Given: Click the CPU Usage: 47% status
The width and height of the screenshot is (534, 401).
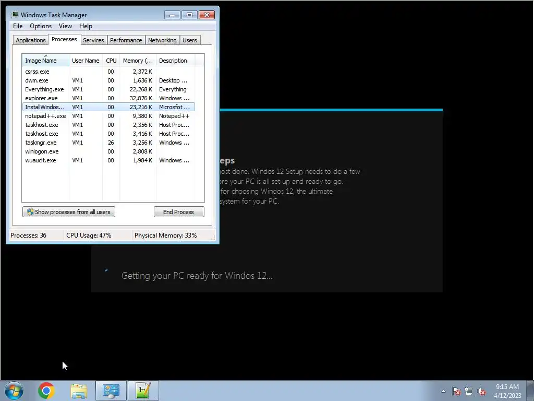Looking at the screenshot, I should (89, 235).
